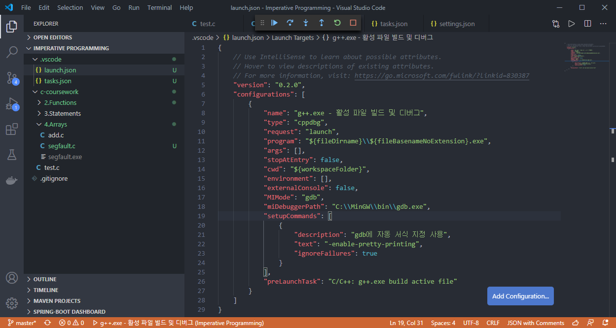Expand the Timeline section
This screenshot has width=616, height=328.
(x=104, y=290)
